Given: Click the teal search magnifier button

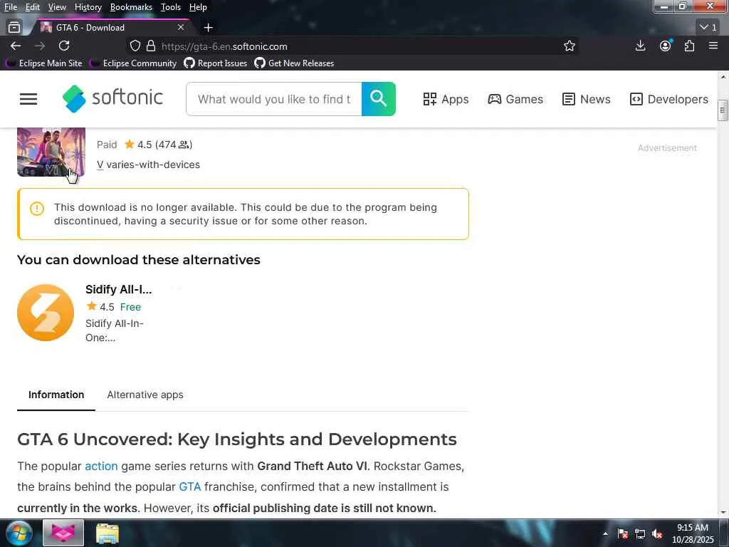Looking at the screenshot, I should 379,99.
